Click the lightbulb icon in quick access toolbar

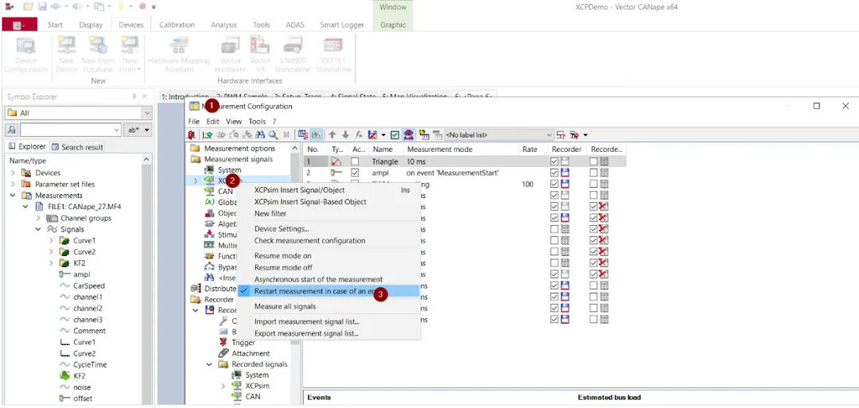(x=121, y=6)
